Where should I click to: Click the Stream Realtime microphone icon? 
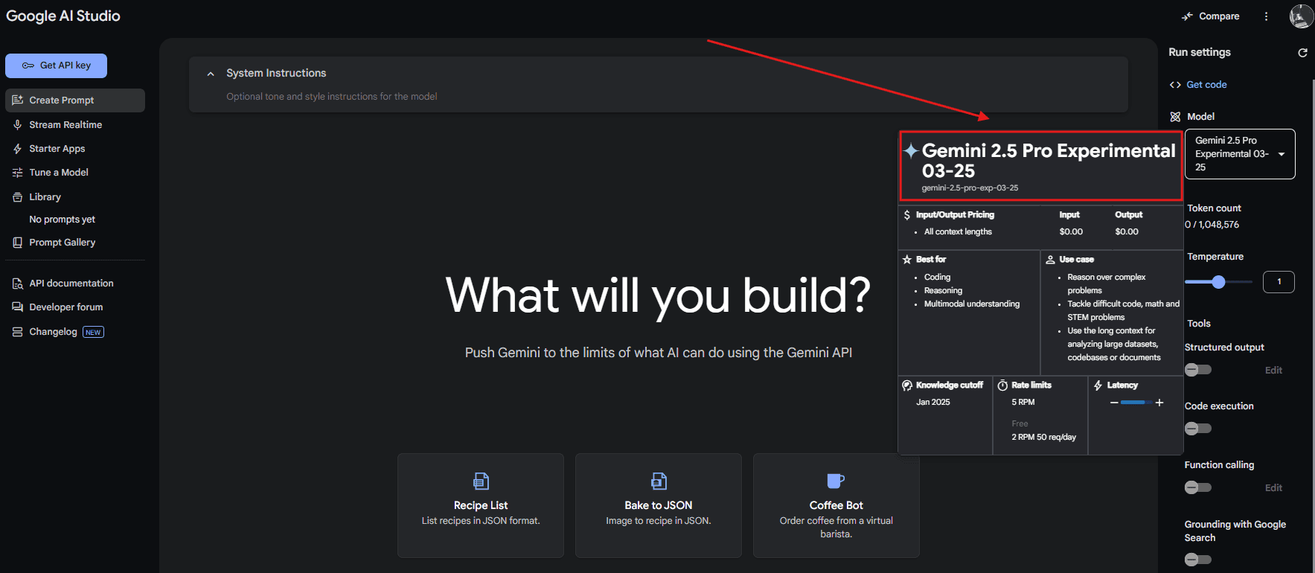click(18, 125)
